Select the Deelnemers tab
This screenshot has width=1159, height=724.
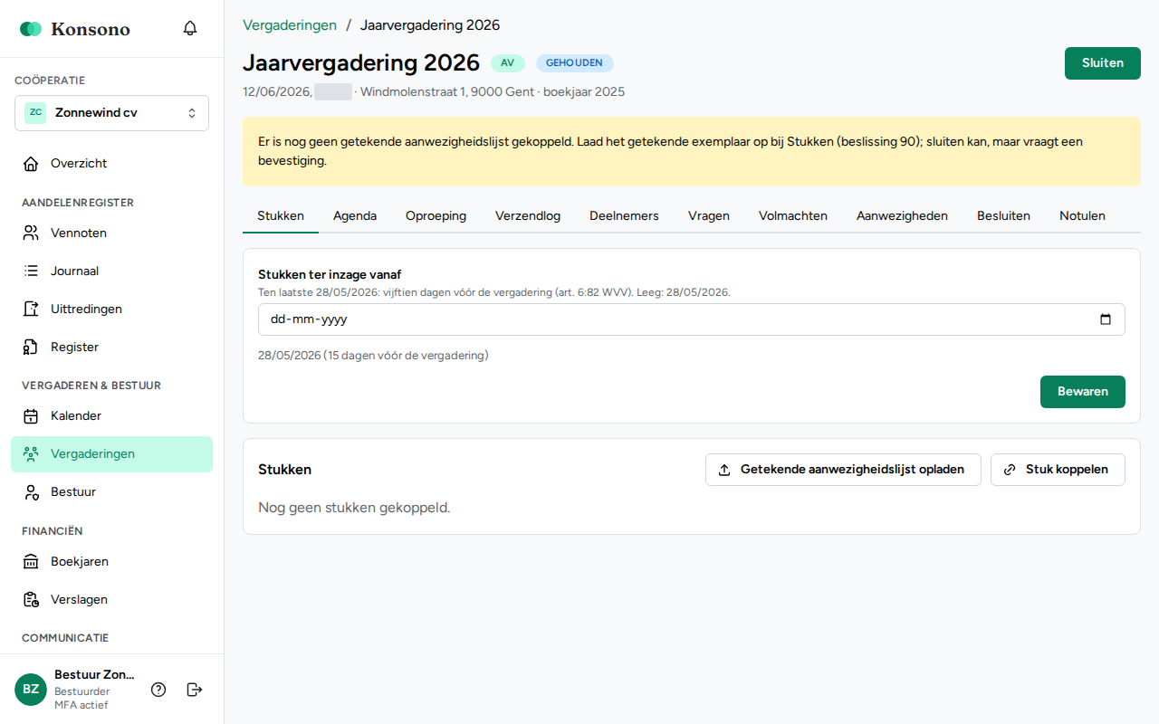coord(624,216)
